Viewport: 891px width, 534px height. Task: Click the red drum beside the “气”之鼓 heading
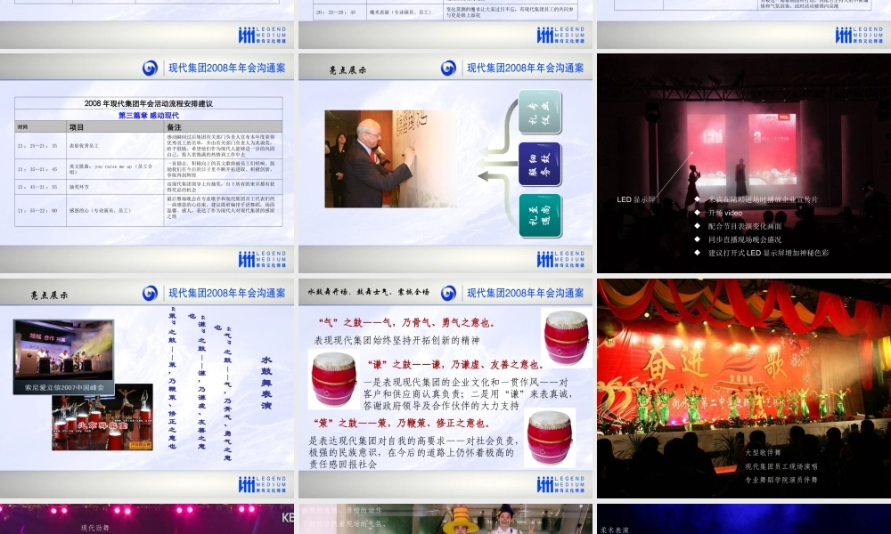(566, 337)
